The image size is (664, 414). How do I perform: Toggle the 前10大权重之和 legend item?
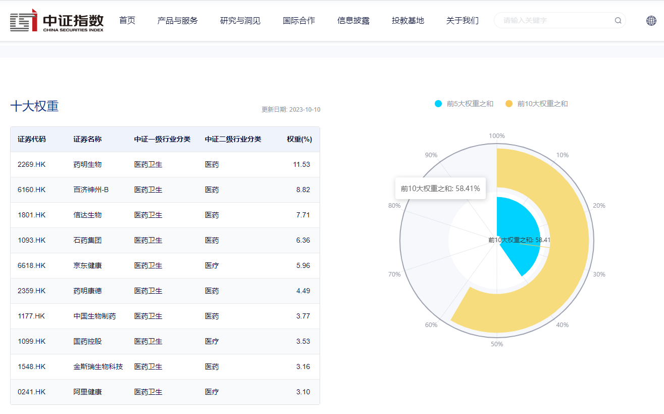(x=536, y=104)
